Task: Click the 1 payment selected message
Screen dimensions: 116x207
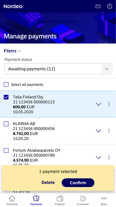Action: pyautogui.click(x=58, y=172)
